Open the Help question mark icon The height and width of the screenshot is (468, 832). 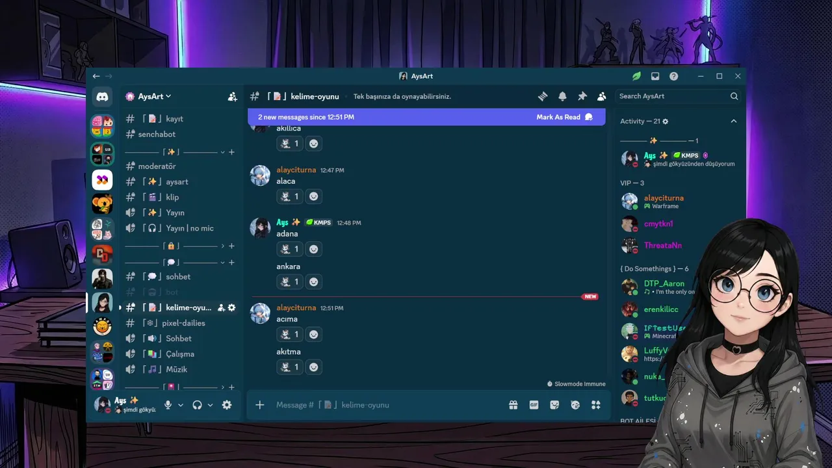coord(674,76)
